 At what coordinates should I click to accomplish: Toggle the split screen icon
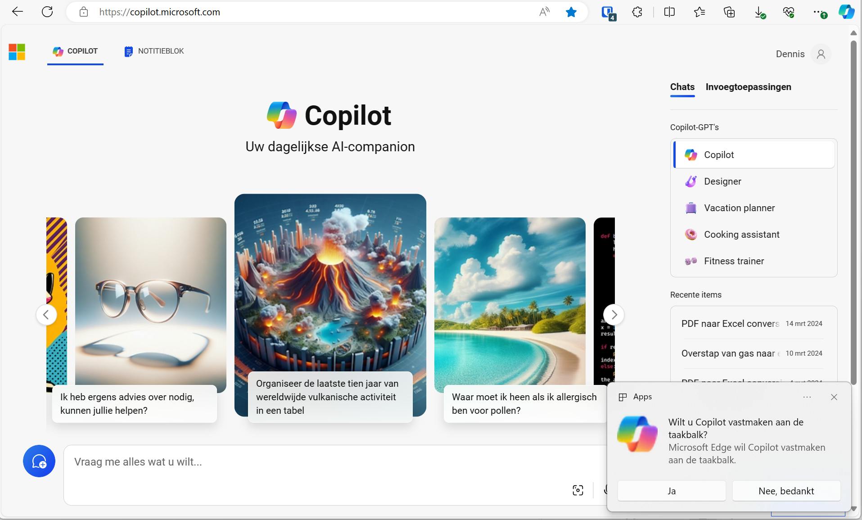(669, 12)
